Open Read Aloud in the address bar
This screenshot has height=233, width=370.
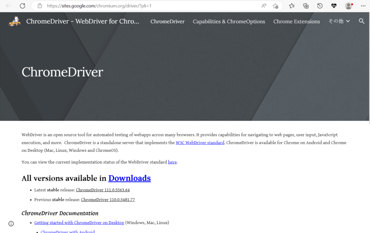tap(264, 6)
